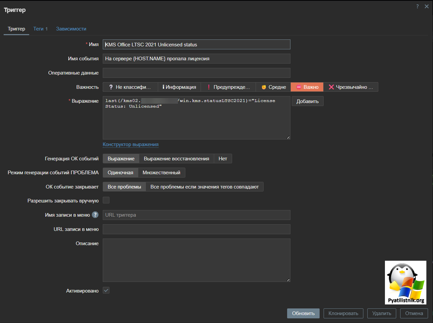
Task: Click the Обновить button
Action: pos(303,313)
